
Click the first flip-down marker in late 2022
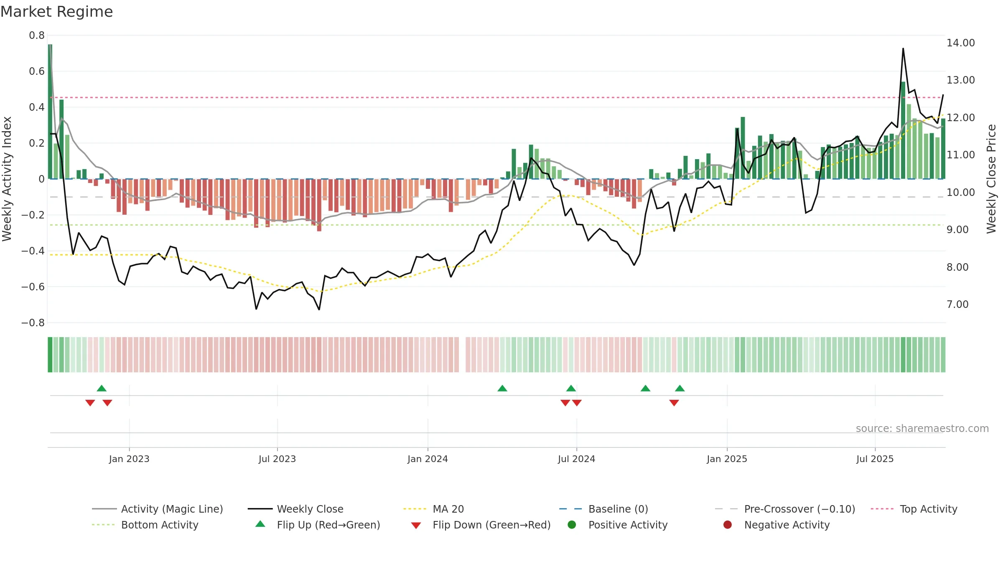(x=90, y=403)
